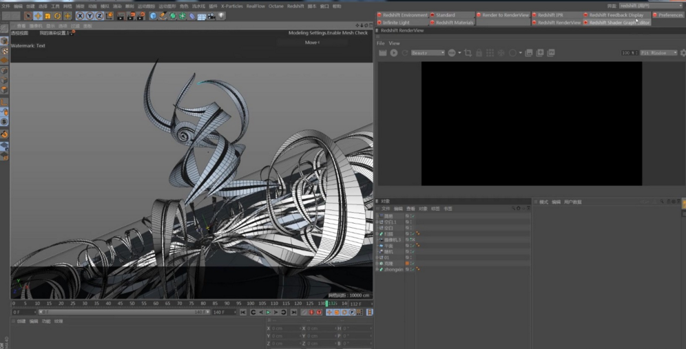
Task: Expand the zhongxin object in Object Manager
Action: pyautogui.click(x=377, y=269)
